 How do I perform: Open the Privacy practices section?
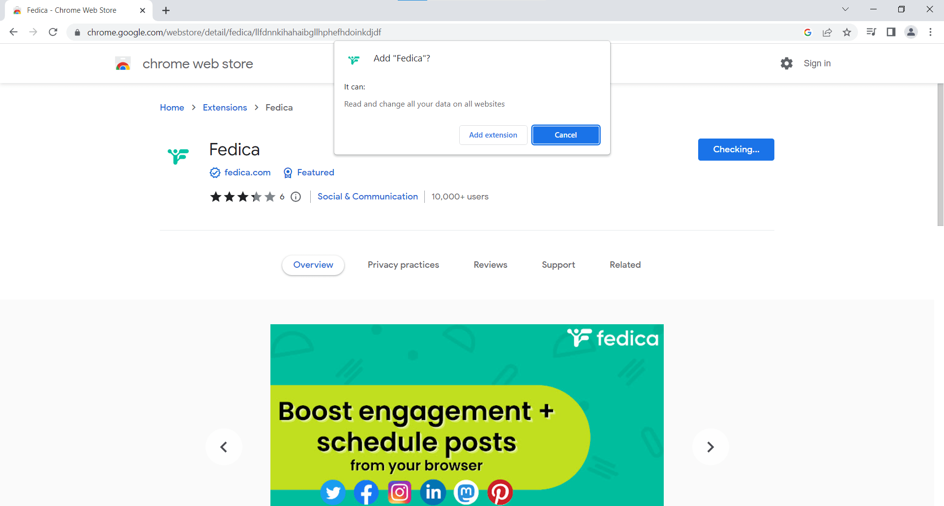(403, 265)
